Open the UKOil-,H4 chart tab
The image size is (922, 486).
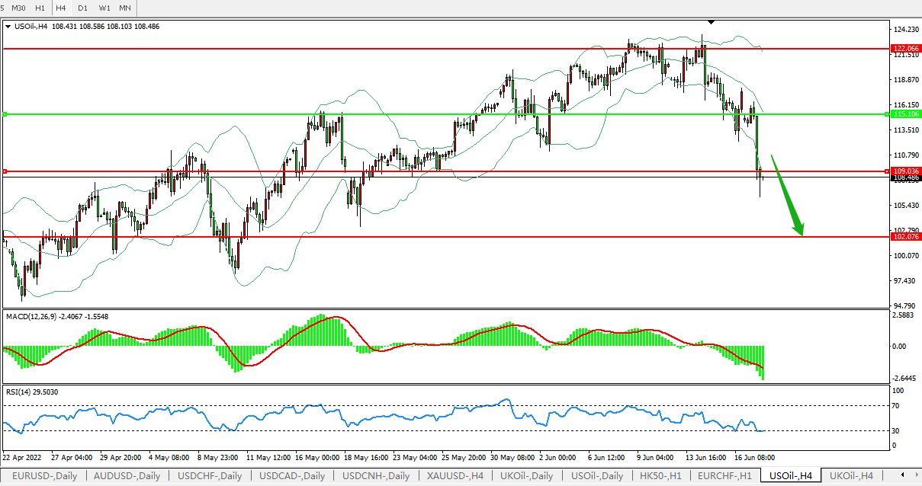[x=851, y=476]
